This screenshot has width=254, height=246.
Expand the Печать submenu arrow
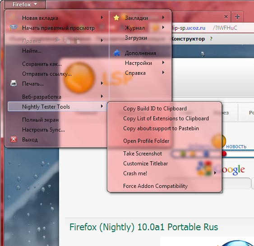coord(102,83)
